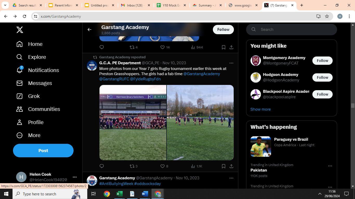Open Explore search in the sidebar
The image size is (355, 199).
click(x=31, y=57)
